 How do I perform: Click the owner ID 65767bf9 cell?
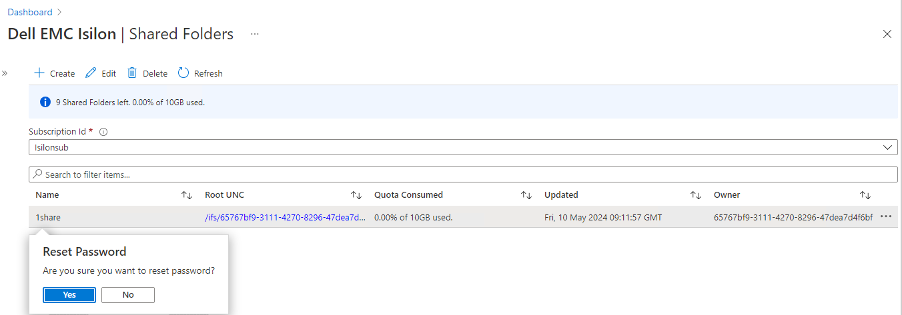click(x=793, y=217)
